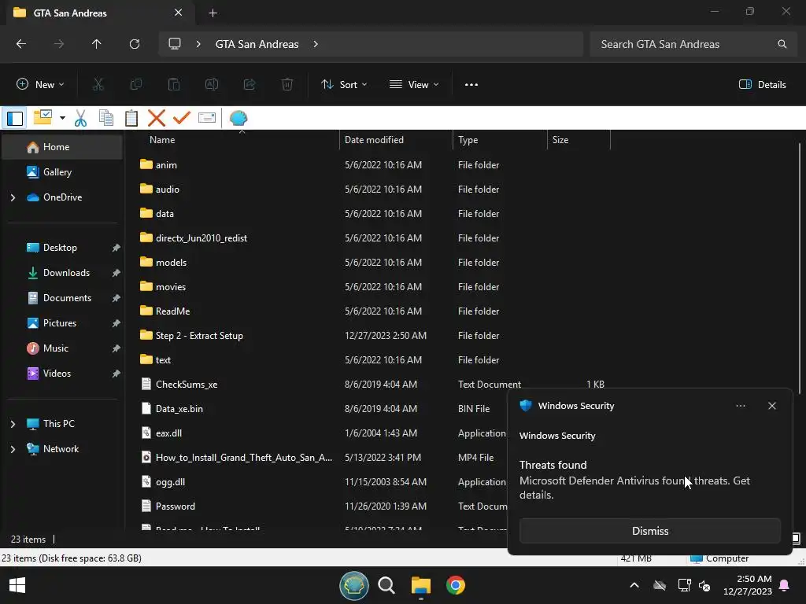Open the Sort dropdown menu
The image size is (806, 604).
(x=344, y=85)
